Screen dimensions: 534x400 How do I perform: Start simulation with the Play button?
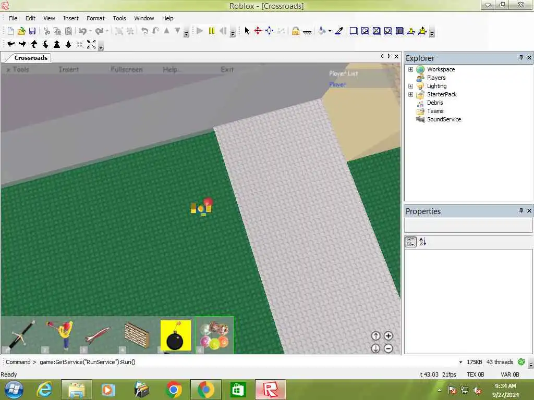pyautogui.click(x=200, y=31)
